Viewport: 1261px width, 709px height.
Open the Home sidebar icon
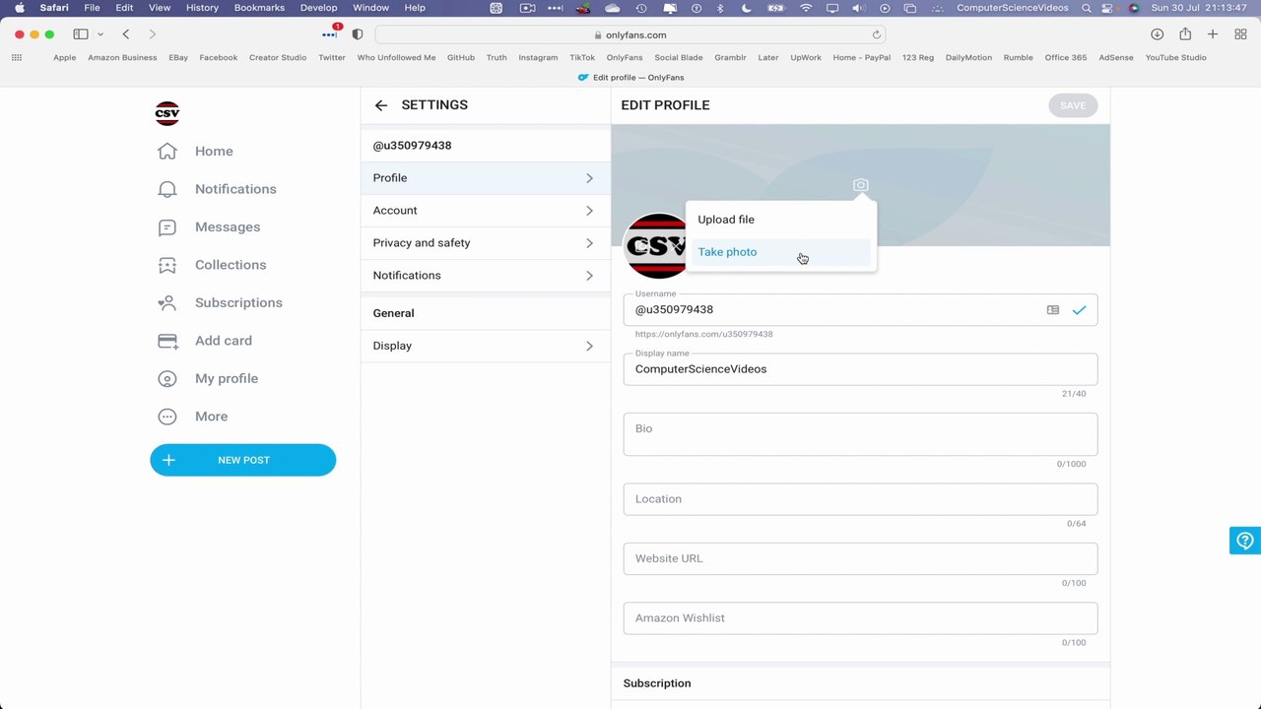click(167, 151)
